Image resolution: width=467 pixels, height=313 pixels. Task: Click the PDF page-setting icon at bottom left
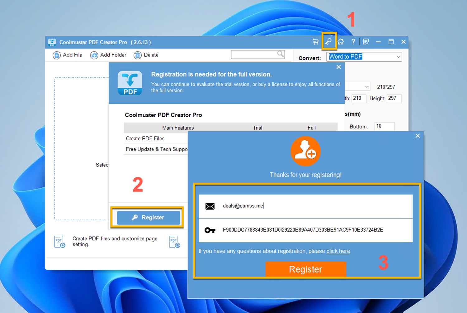point(59,242)
